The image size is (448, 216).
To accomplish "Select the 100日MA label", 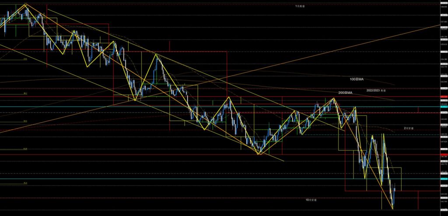I will 357,79.
